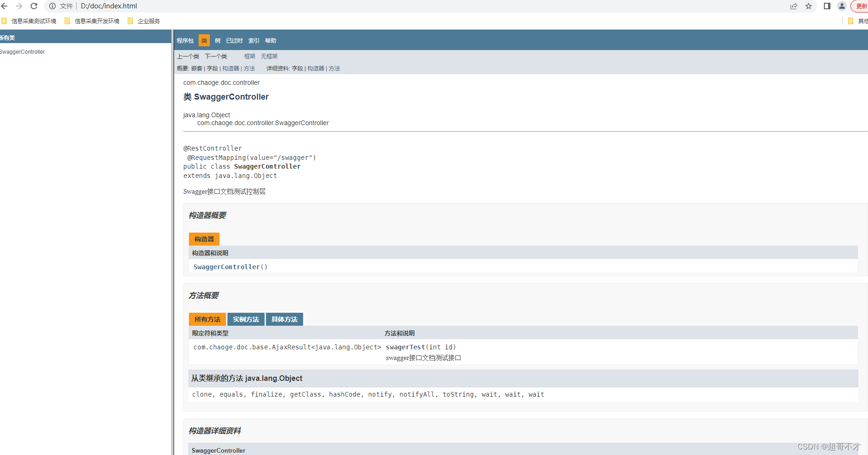Select the 具体方法 tab
Image resolution: width=868 pixels, height=455 pixels.
tap(285, 319)
